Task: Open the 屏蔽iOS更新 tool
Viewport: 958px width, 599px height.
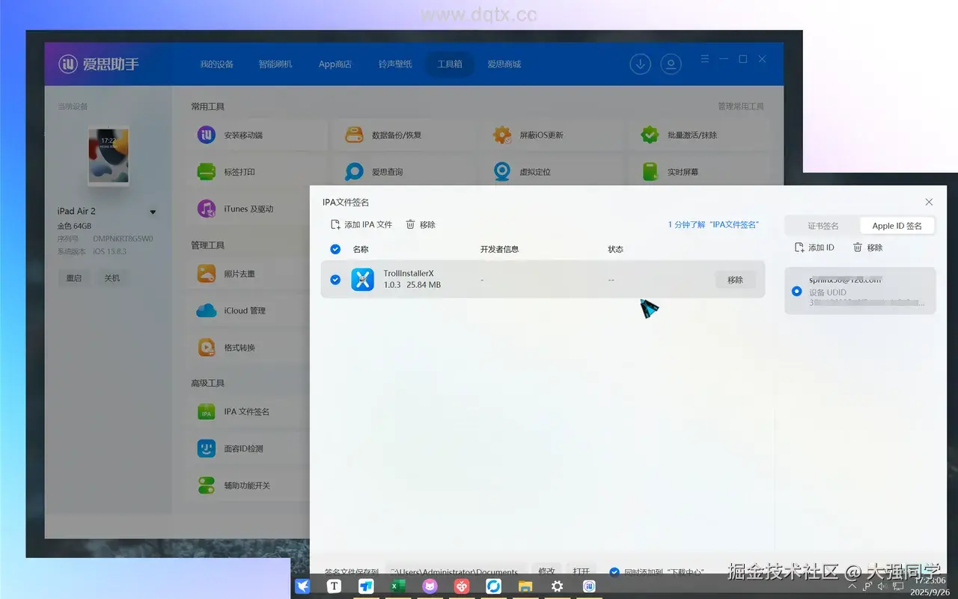Action: click(x=553, y=135)
